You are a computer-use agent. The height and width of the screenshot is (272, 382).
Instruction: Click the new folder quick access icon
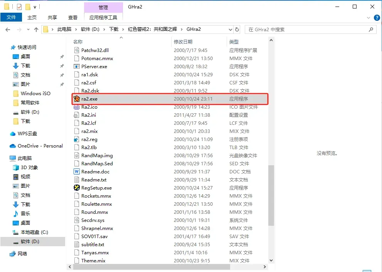pos(28,7)
